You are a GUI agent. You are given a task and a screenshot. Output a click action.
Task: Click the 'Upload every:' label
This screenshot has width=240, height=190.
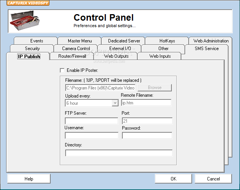pyautogui.click(x=78, y=96)
